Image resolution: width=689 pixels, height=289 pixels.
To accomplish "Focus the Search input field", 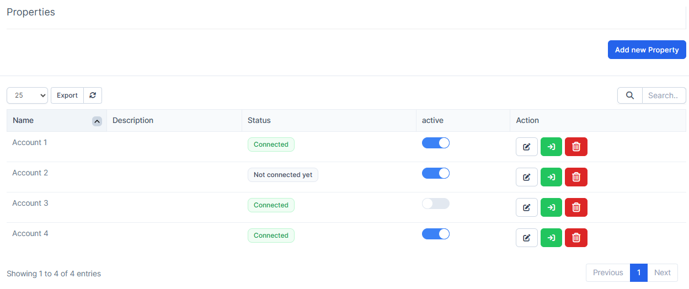I will pyautogui.click(x=664, y=95).
